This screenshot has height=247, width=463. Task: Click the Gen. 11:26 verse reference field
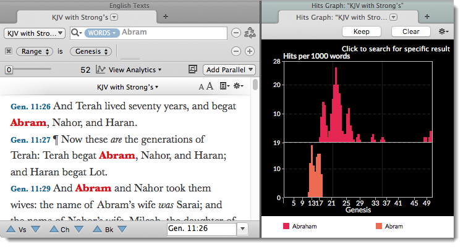click(x=201, y=230)
